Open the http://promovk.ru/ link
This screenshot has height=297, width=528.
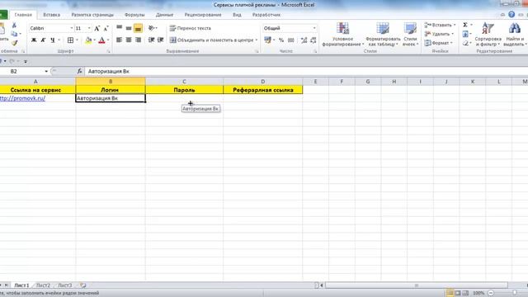click(22, 98)
